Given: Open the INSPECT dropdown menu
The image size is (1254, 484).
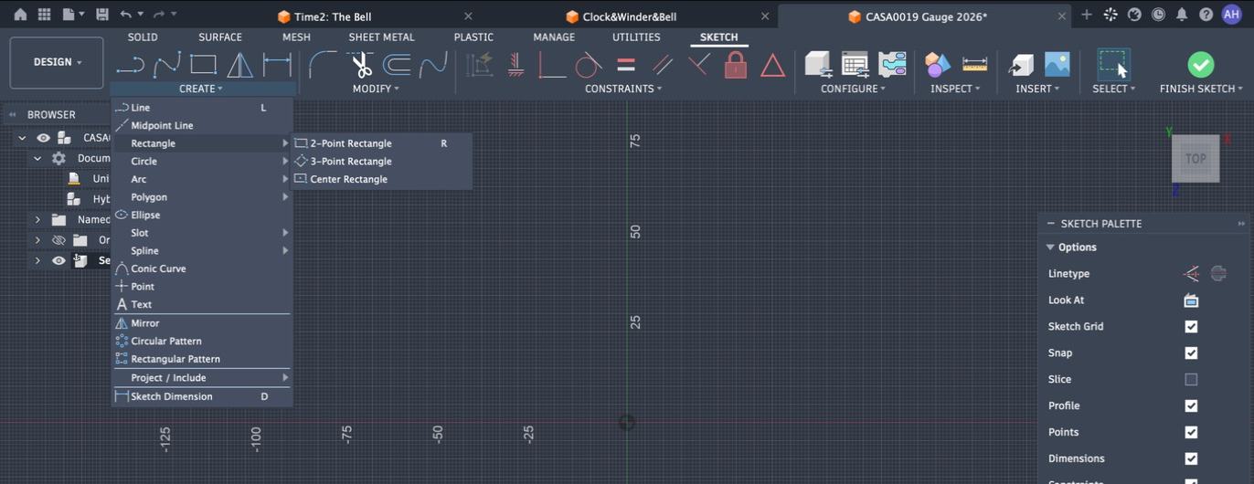Looking at the screenshot, I should pyautogui.click(x=955, y=89).
